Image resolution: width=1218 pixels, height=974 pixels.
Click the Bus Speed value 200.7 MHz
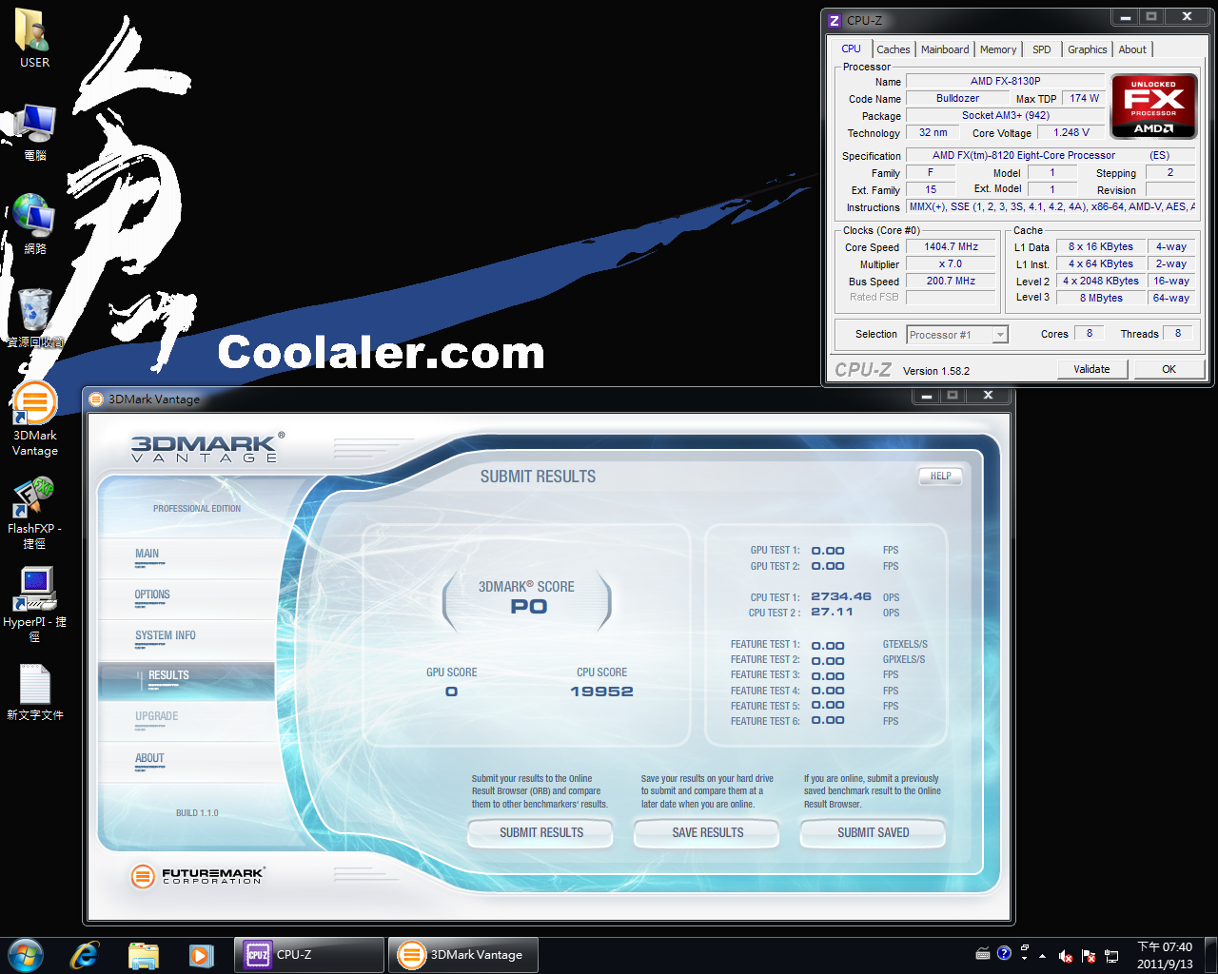click(951, 281)
